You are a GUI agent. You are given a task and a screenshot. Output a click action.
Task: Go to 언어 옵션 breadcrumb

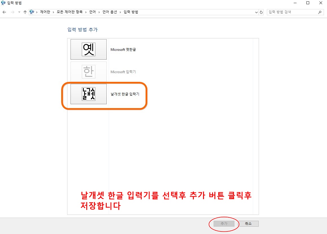[x=110, y=12]
